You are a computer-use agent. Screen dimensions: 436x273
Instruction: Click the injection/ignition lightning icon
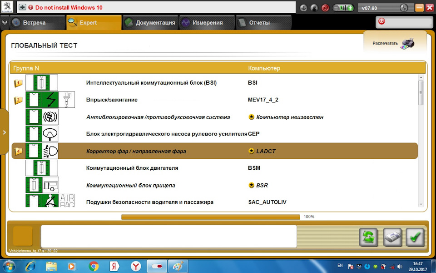point(50,100)
